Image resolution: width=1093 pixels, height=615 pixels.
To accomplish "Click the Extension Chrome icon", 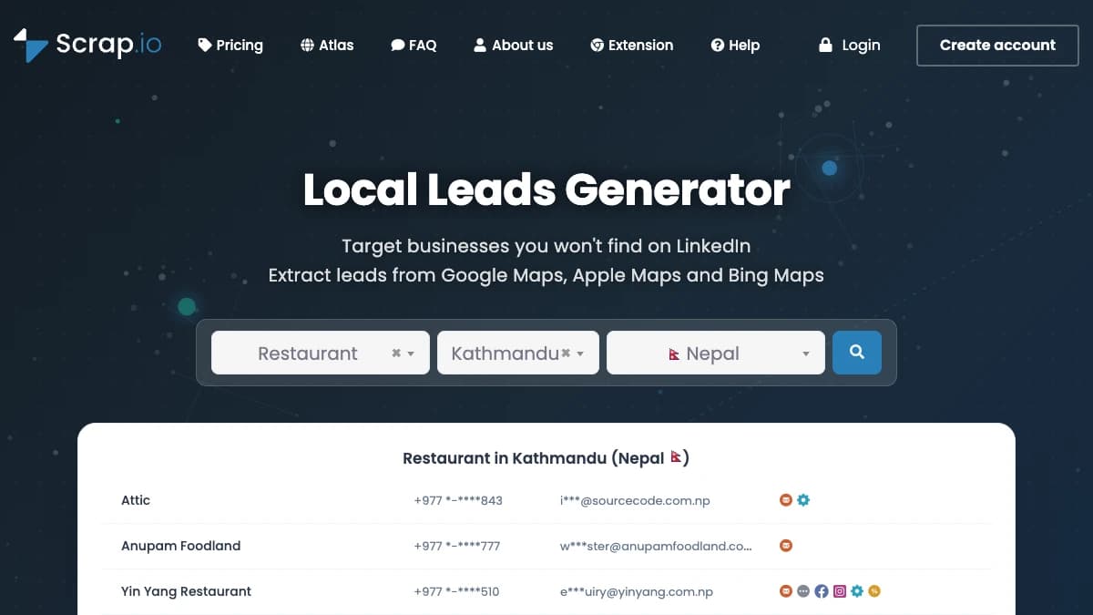I will pos(597,45).
